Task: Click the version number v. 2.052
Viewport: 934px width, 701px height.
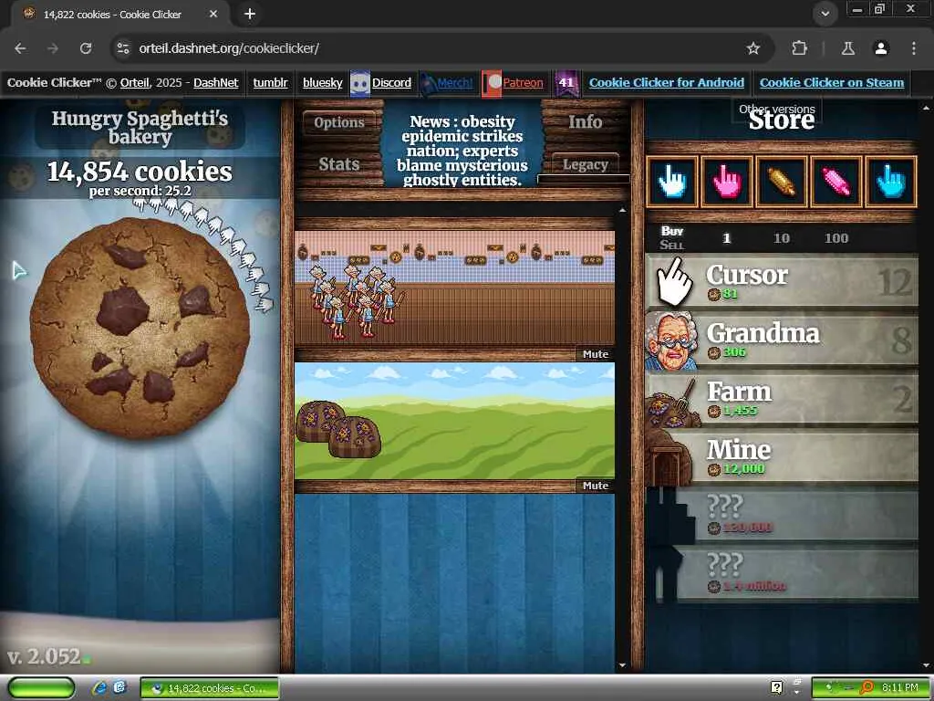Action: tap(44, 656)
